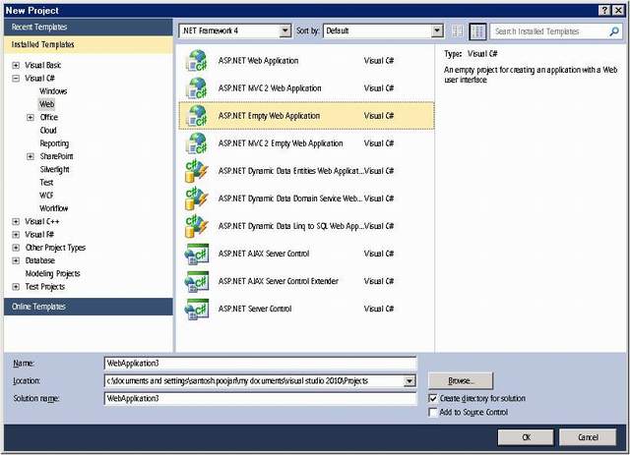Select the Database tree label
This screenshot has width=630, height=455.
point(39,260)
